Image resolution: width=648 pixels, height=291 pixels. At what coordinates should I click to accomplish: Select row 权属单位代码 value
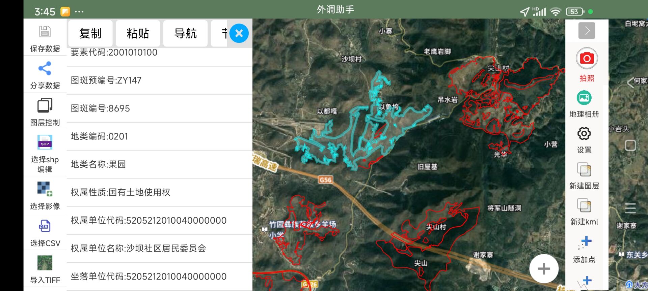[160, 220]
